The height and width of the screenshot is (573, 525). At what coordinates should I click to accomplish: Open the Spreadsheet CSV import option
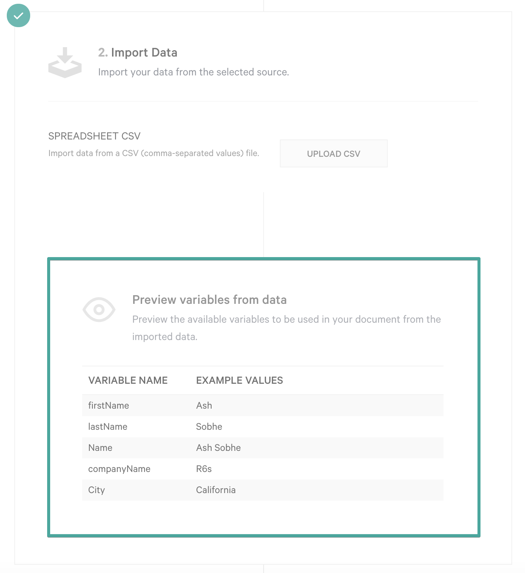(94, 136)
